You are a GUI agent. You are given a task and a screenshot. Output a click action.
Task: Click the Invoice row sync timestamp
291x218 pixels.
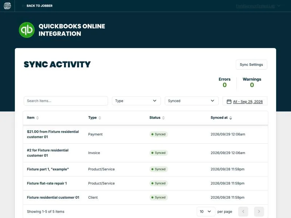click(228, 153)
